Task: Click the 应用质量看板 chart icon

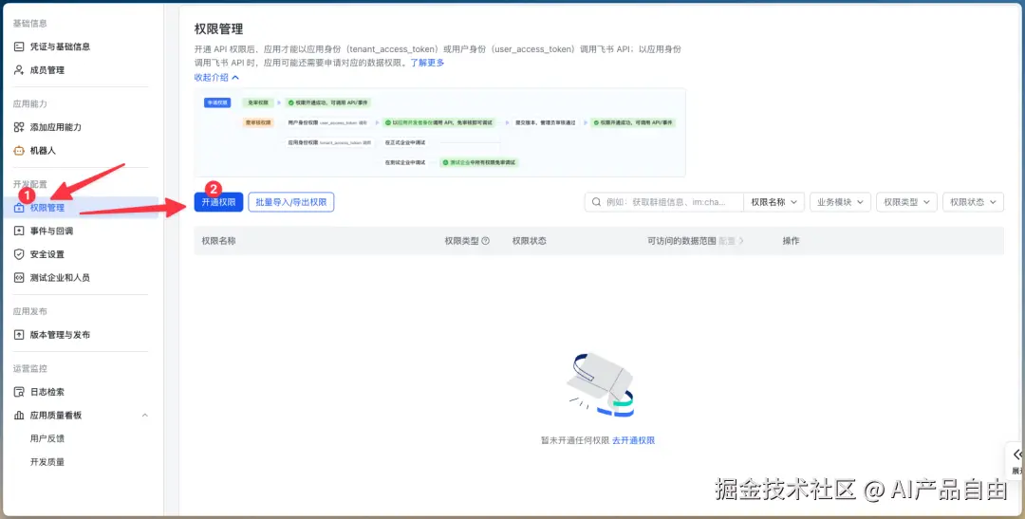Action: 19,415
